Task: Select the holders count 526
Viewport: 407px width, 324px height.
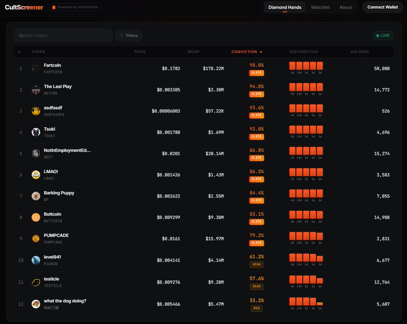Action: pos(386,111)
